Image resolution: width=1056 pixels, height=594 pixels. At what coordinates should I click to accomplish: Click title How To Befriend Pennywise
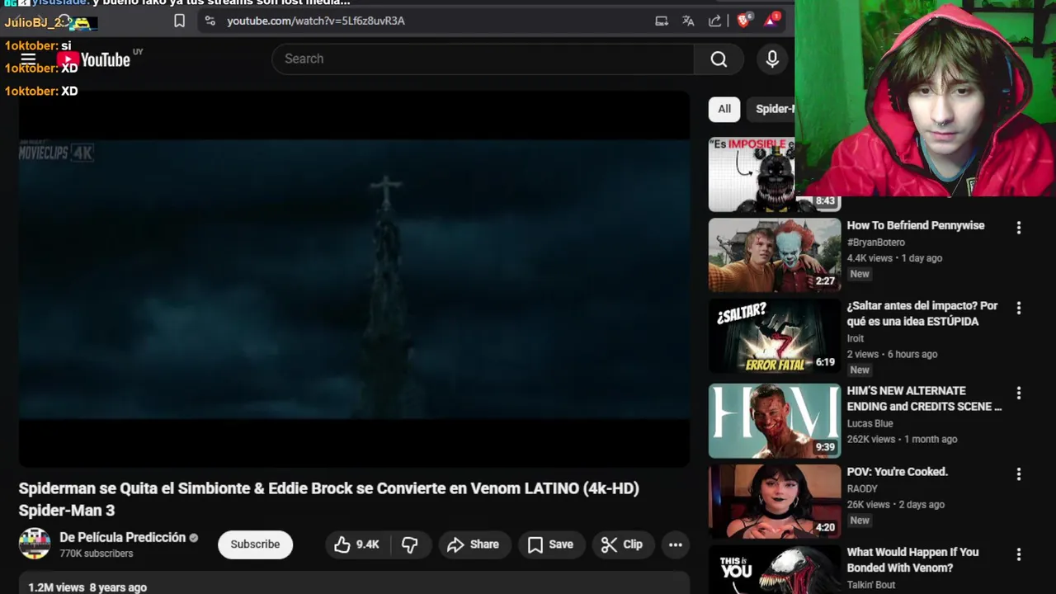(x=915, y=225)
